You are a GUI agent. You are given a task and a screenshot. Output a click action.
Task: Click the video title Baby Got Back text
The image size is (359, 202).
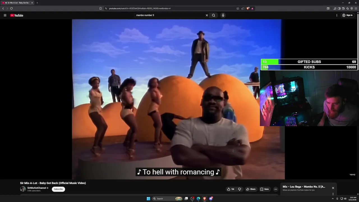53,183
